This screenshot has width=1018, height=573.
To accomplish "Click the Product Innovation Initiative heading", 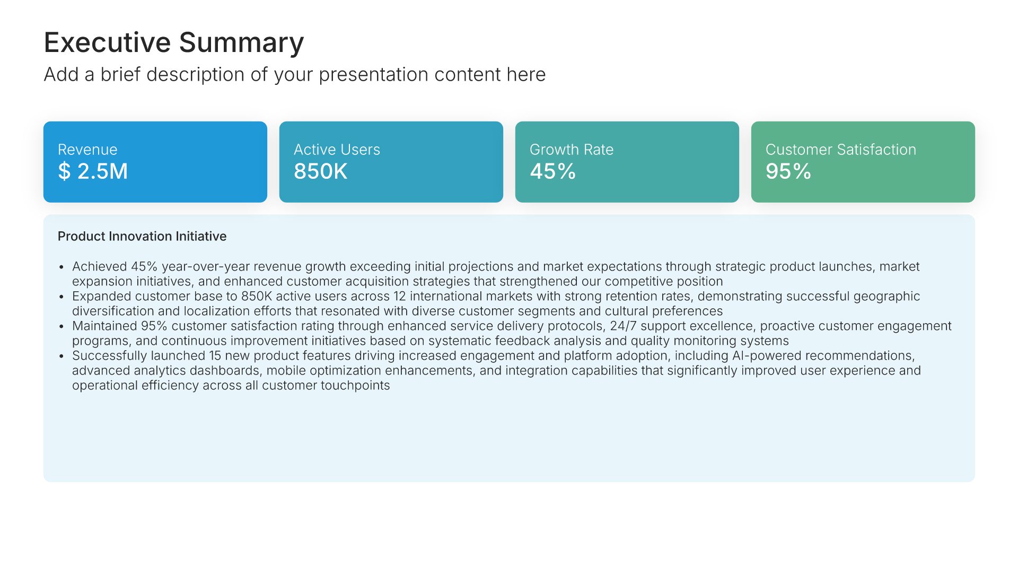I will [142, 236].
